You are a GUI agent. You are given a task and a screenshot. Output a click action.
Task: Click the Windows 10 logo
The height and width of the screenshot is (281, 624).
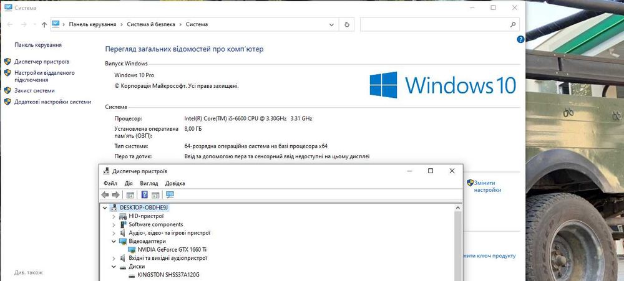click(x=442, y=85)
